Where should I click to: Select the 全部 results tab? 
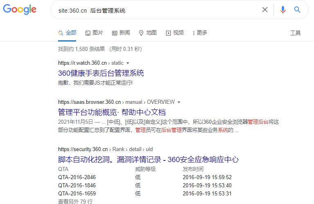pos(67,33)
